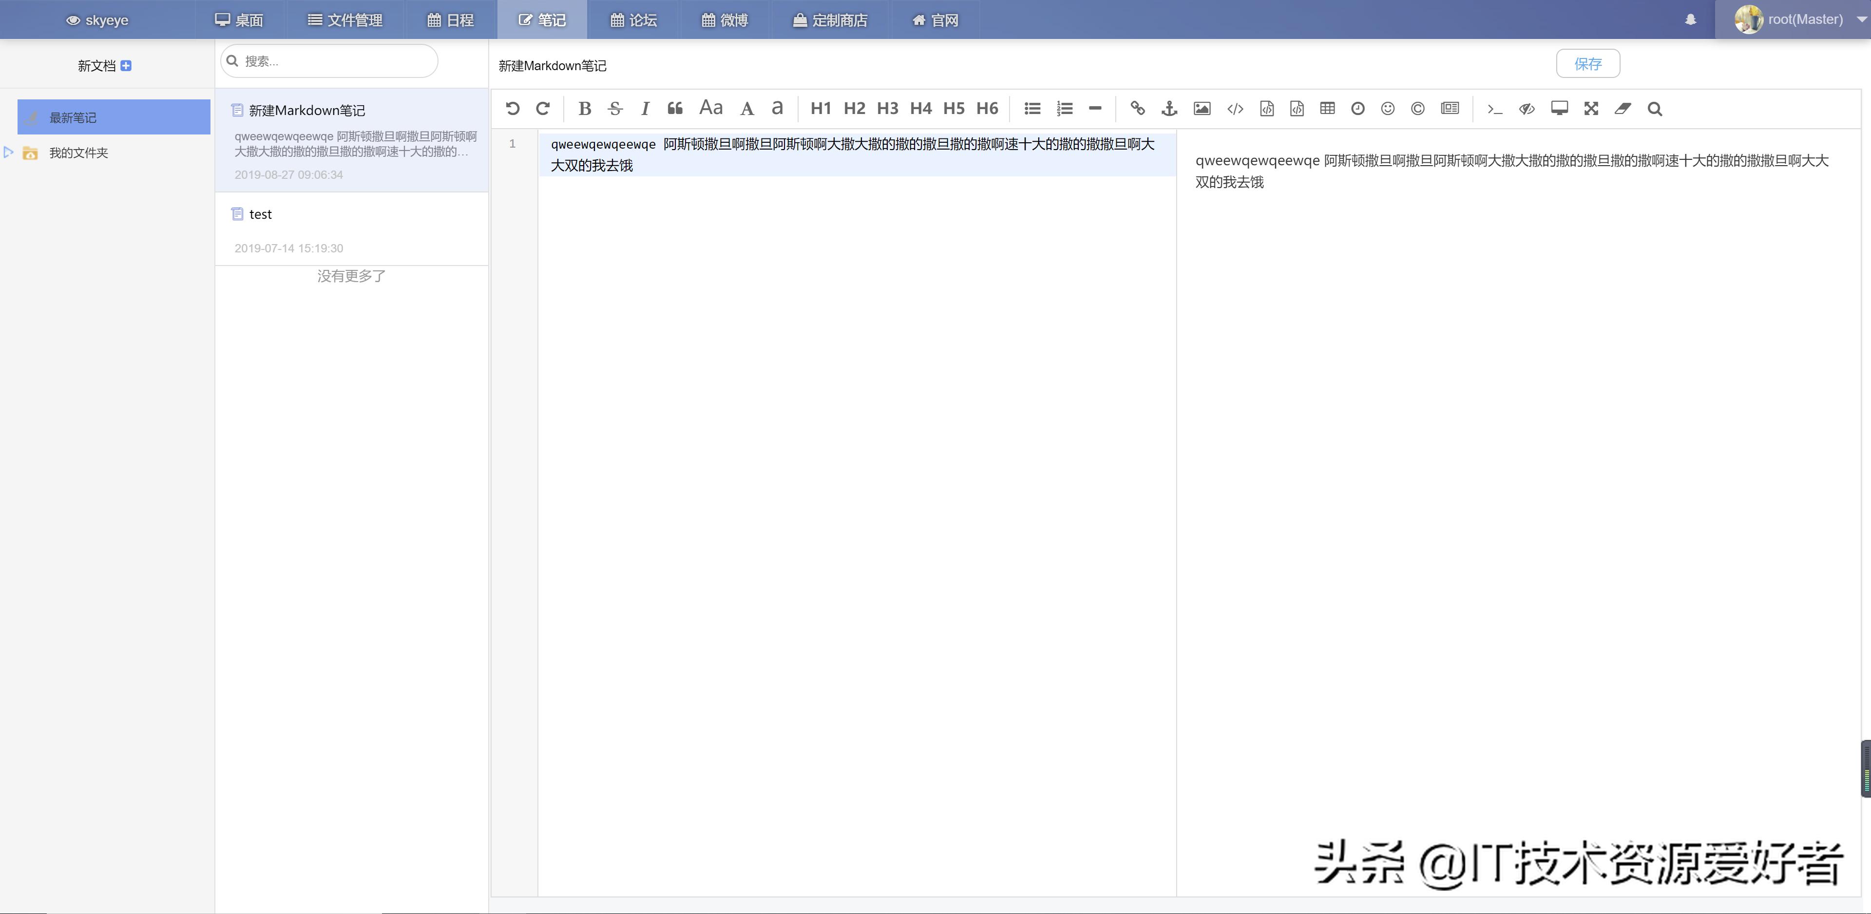Undo the last edit
This screenshot has height=914, width=1871.
[514, 108]
